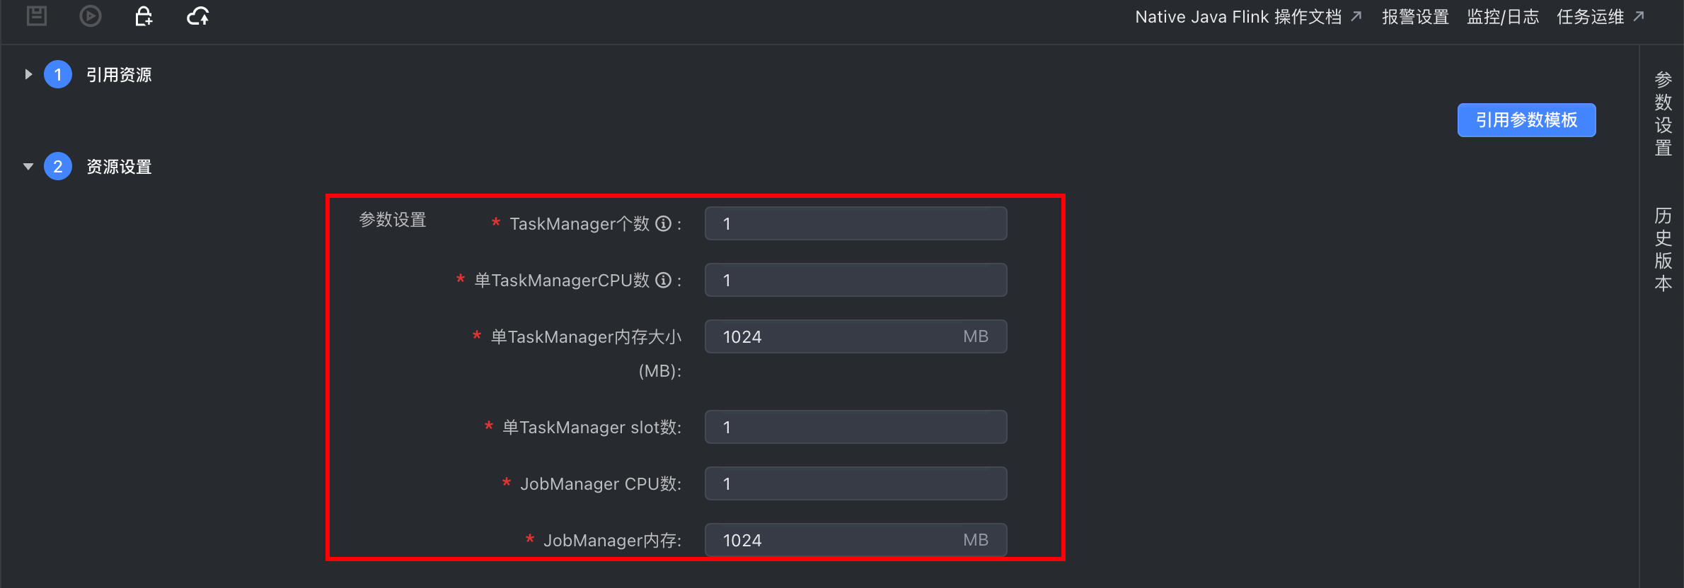
Task: Click the step 2 numbered circle
Action: tap(58, 166)
